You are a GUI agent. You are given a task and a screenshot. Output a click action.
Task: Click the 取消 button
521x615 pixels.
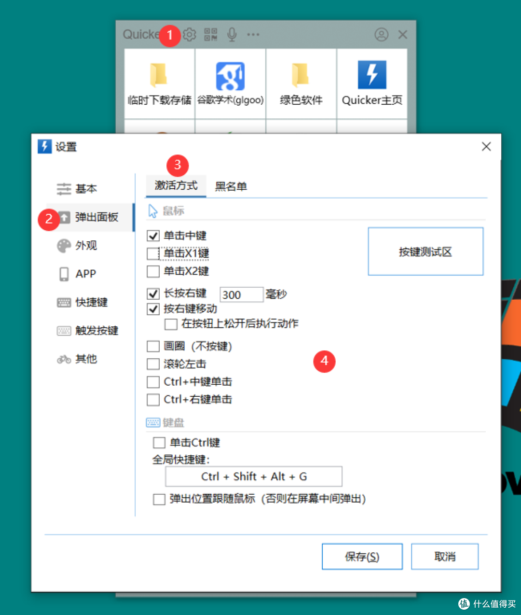445,557
